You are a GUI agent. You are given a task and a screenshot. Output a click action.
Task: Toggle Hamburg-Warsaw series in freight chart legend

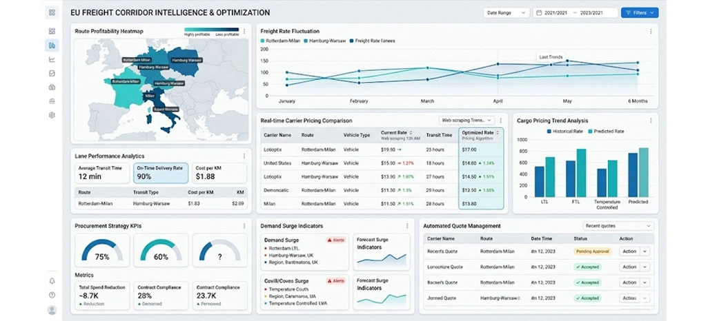click(325, 41)
